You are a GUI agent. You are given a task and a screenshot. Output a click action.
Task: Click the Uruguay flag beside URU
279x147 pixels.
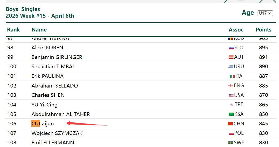click(x=231, y=67)
